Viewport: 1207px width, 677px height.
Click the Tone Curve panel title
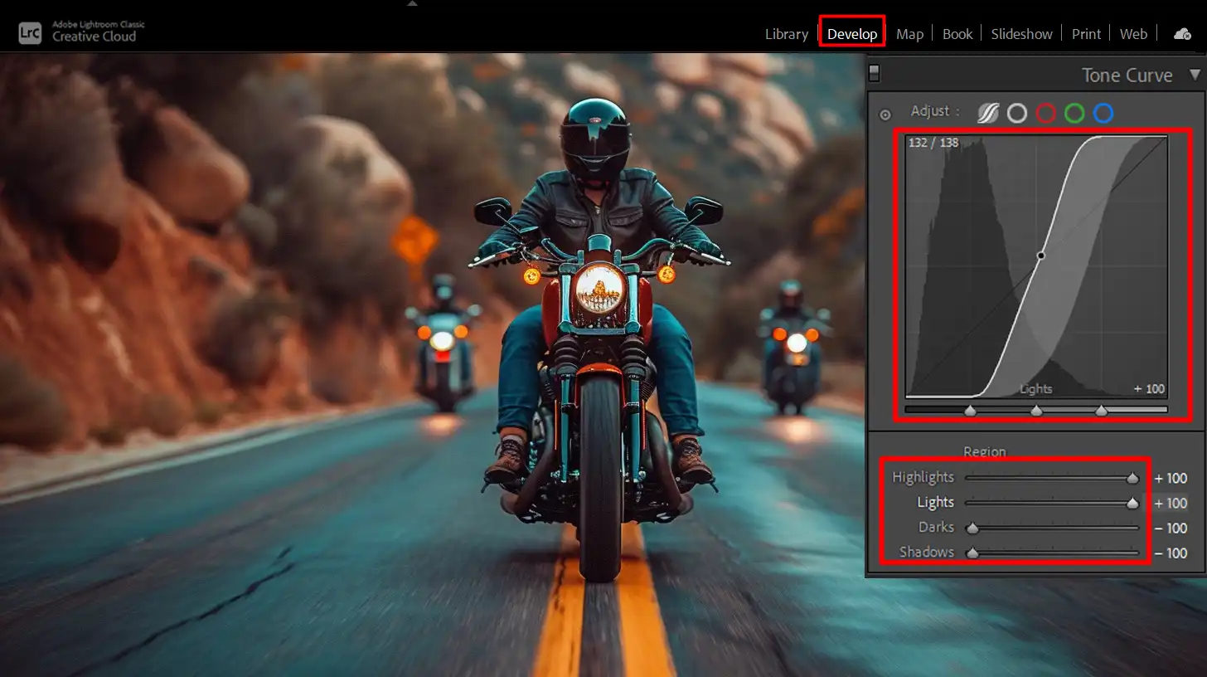click(1127, 75)
